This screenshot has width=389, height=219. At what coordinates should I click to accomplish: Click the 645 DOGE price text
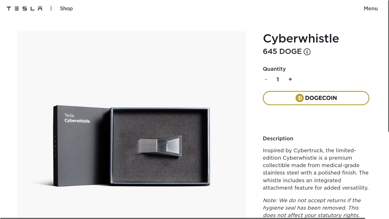282,52
